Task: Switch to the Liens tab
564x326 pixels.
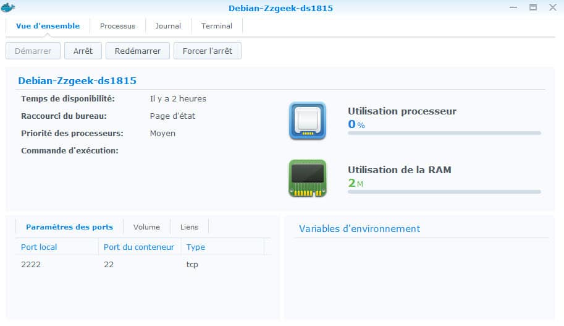Action: pos(189,227)
